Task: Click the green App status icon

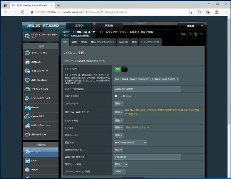Action: coord(183,34)
